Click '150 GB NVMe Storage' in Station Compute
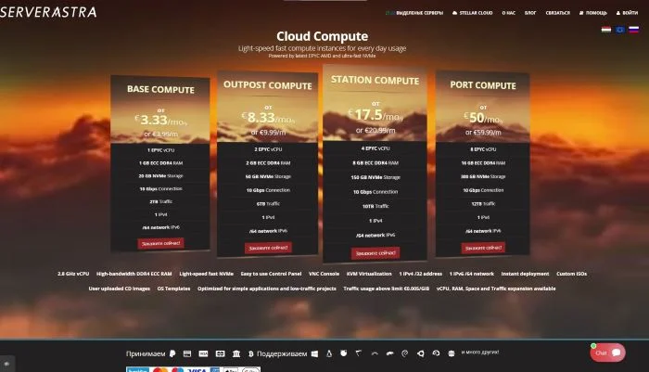Image resolution: width=649 pixels, height=372 pixels. click(x=375, y=177)
